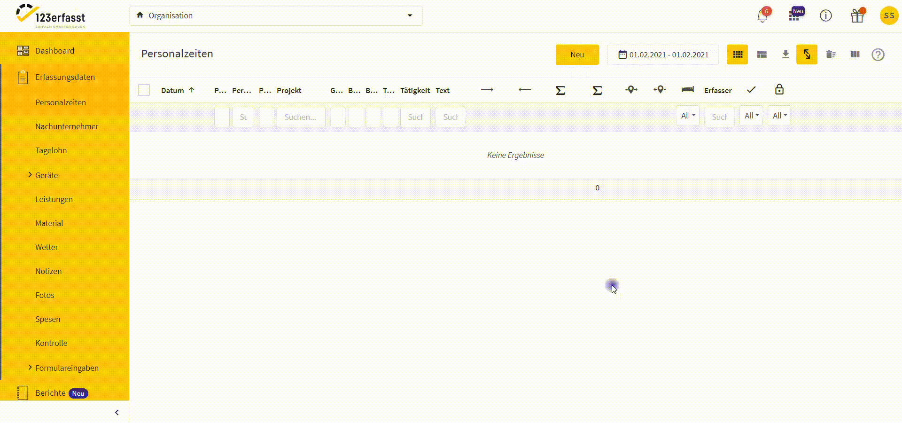Open the All filter under the bed column
The width and height of the screenshot is (902, 423).
pos(688,116)
